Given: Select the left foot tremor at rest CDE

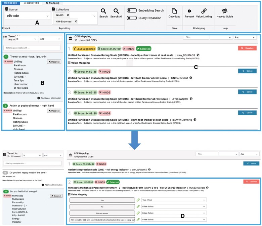Looking at the screenshot, I should pos(247,71).
